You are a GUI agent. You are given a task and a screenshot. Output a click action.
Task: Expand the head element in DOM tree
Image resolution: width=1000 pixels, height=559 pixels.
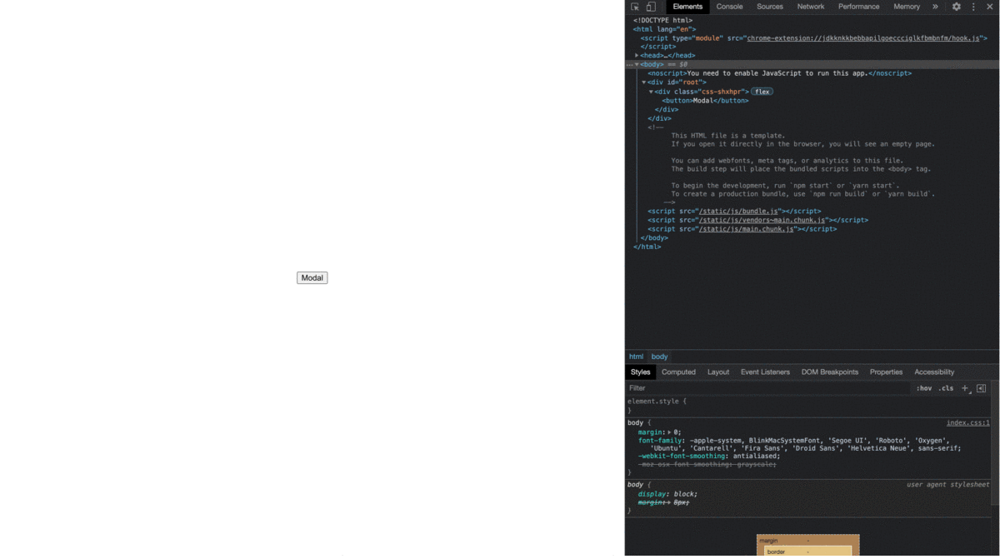coord(637,55)
